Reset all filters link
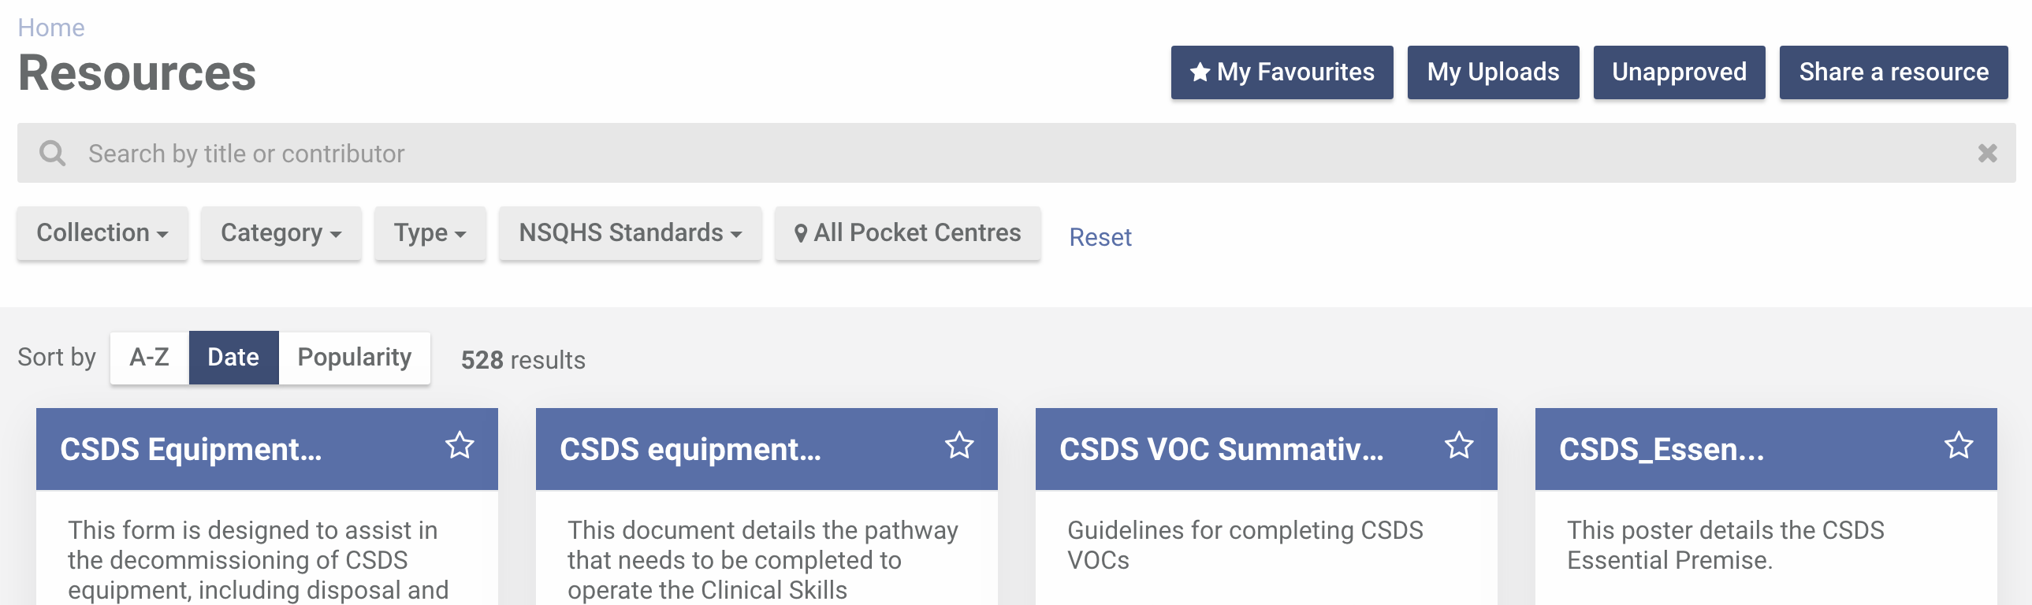The height and width of the screenshot is (605, 2032). [1100, 237]
